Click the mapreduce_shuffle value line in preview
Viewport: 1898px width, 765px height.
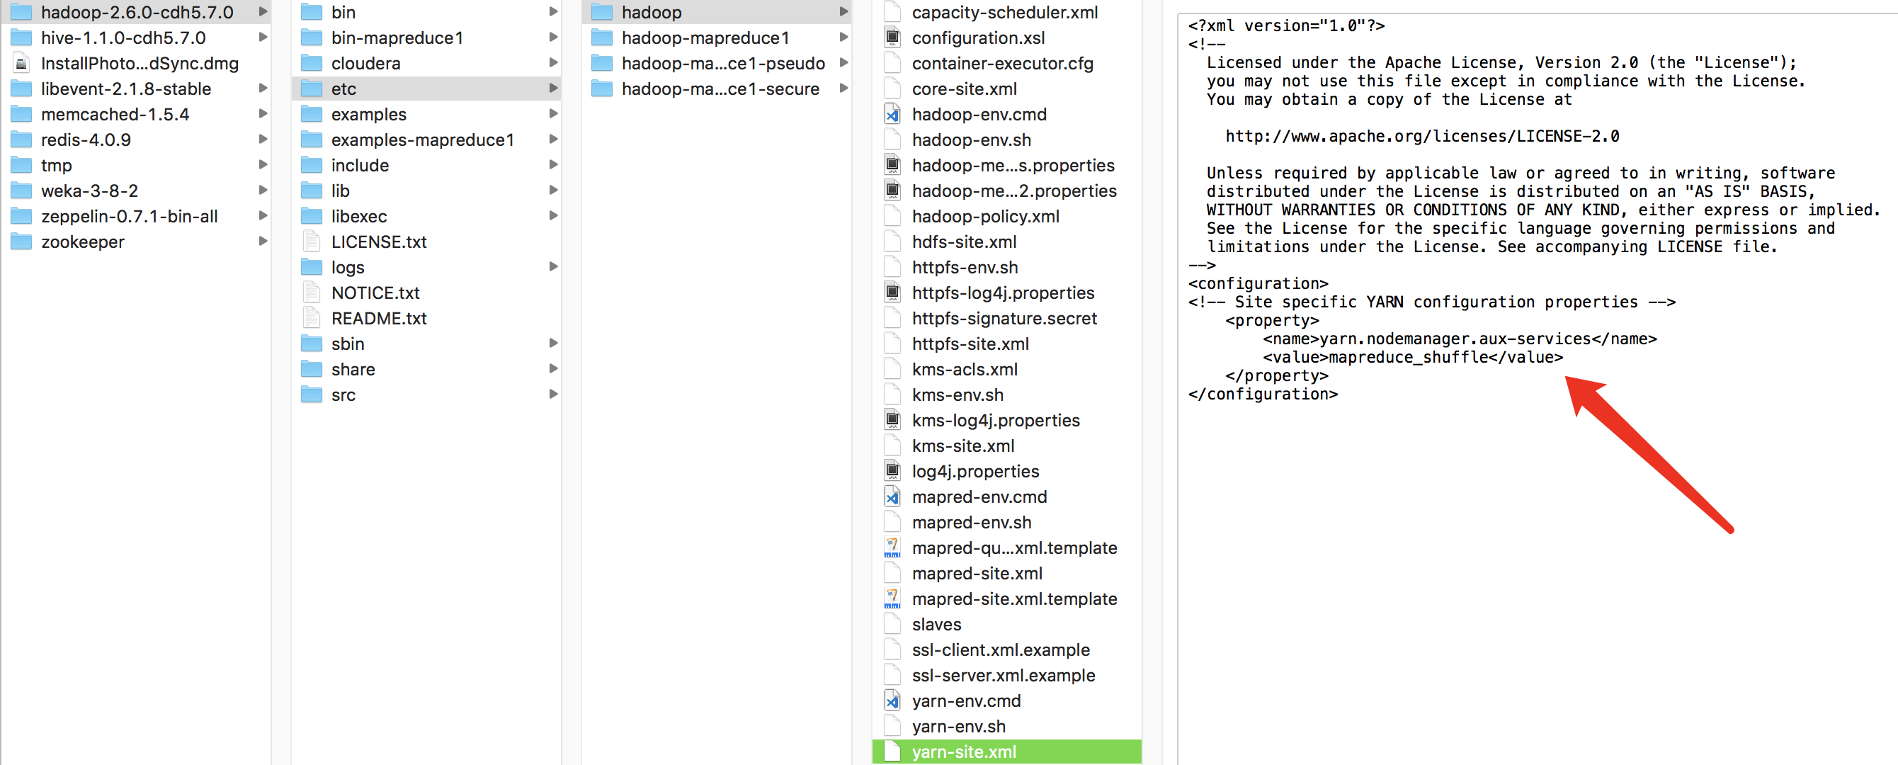[x=1411, y=358]
